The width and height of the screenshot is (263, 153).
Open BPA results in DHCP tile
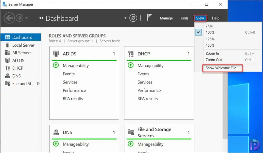tap(148, 99)
